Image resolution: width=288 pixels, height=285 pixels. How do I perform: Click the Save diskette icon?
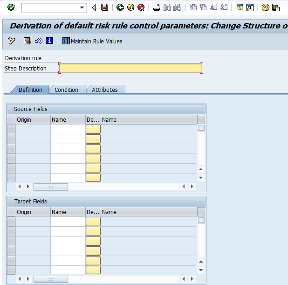click(105, 7)
